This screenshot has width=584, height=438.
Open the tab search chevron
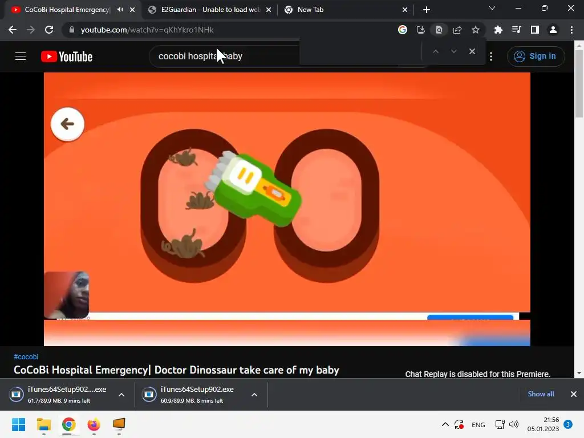[x=492, y=8]
